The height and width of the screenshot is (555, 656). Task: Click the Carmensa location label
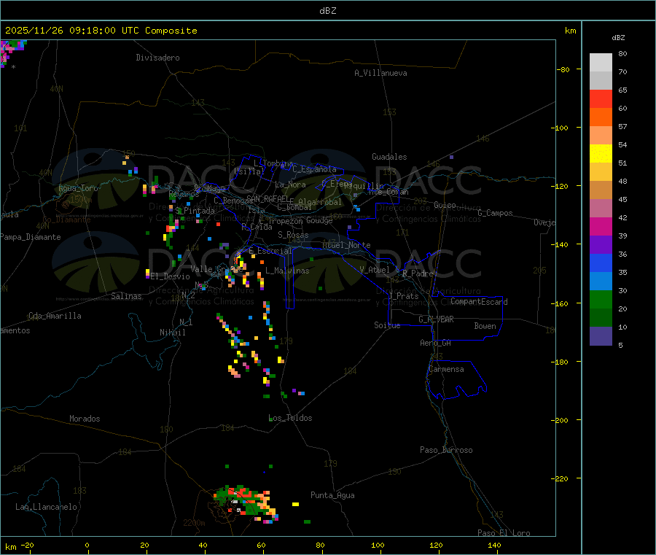pos(446,369)
